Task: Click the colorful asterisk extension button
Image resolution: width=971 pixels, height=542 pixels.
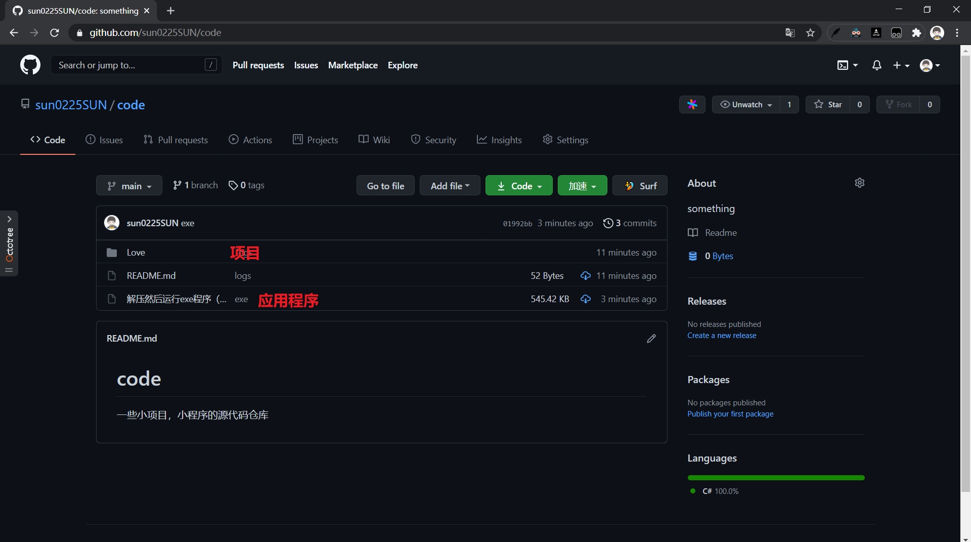Action: [692, 104]
